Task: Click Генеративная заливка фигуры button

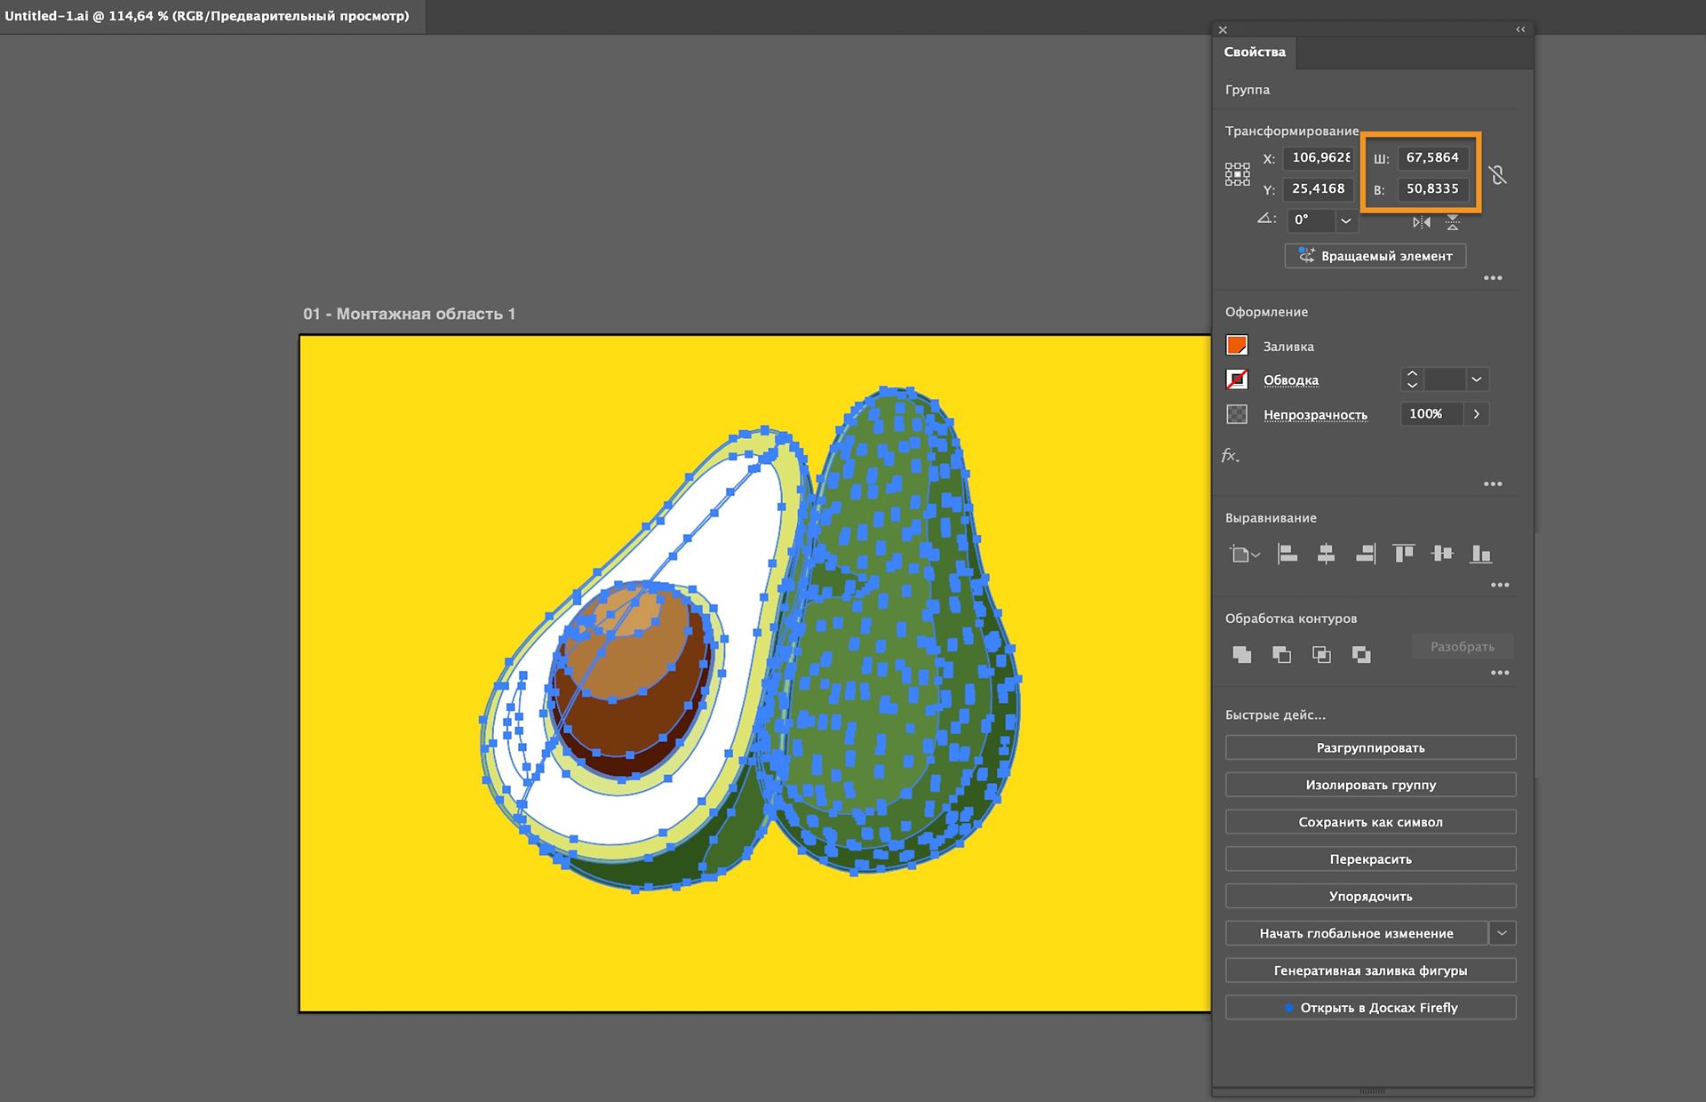Action: click(x=1370, y=970)
